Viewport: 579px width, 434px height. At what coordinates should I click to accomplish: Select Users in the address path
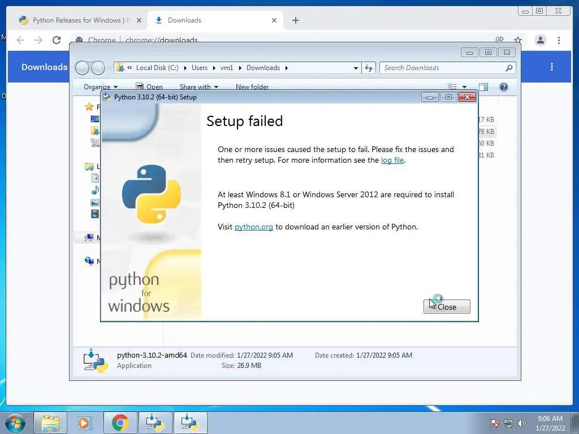tap(200, 68)
